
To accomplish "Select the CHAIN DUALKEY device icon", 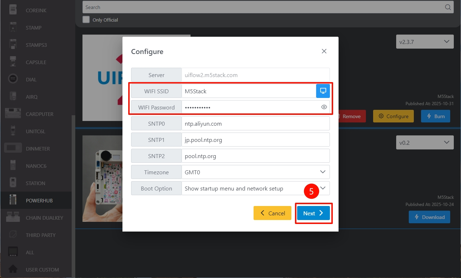I will 13,218.
